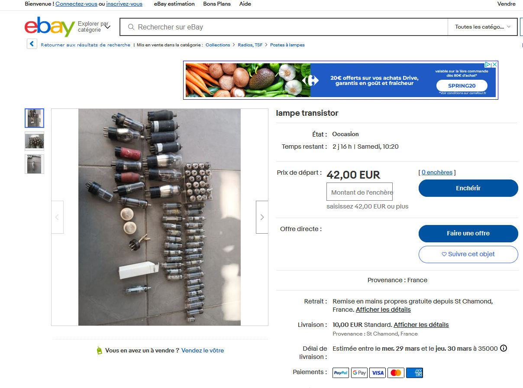Focus the Montant de l'enchère field
Viewport: 523px width, 388px height.
[x=359, y=192]
